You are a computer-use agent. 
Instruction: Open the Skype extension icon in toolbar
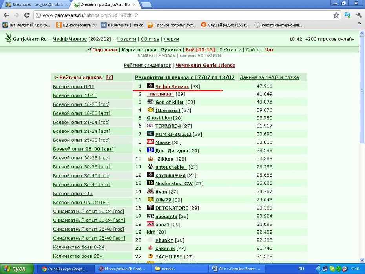(347, 15)
